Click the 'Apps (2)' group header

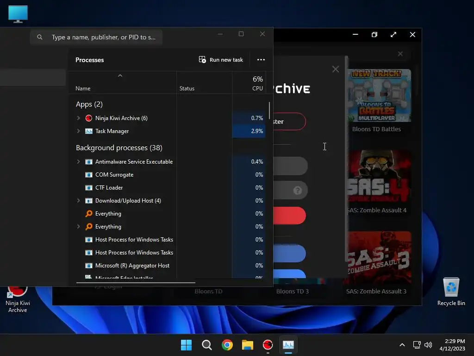click(89, 104)
